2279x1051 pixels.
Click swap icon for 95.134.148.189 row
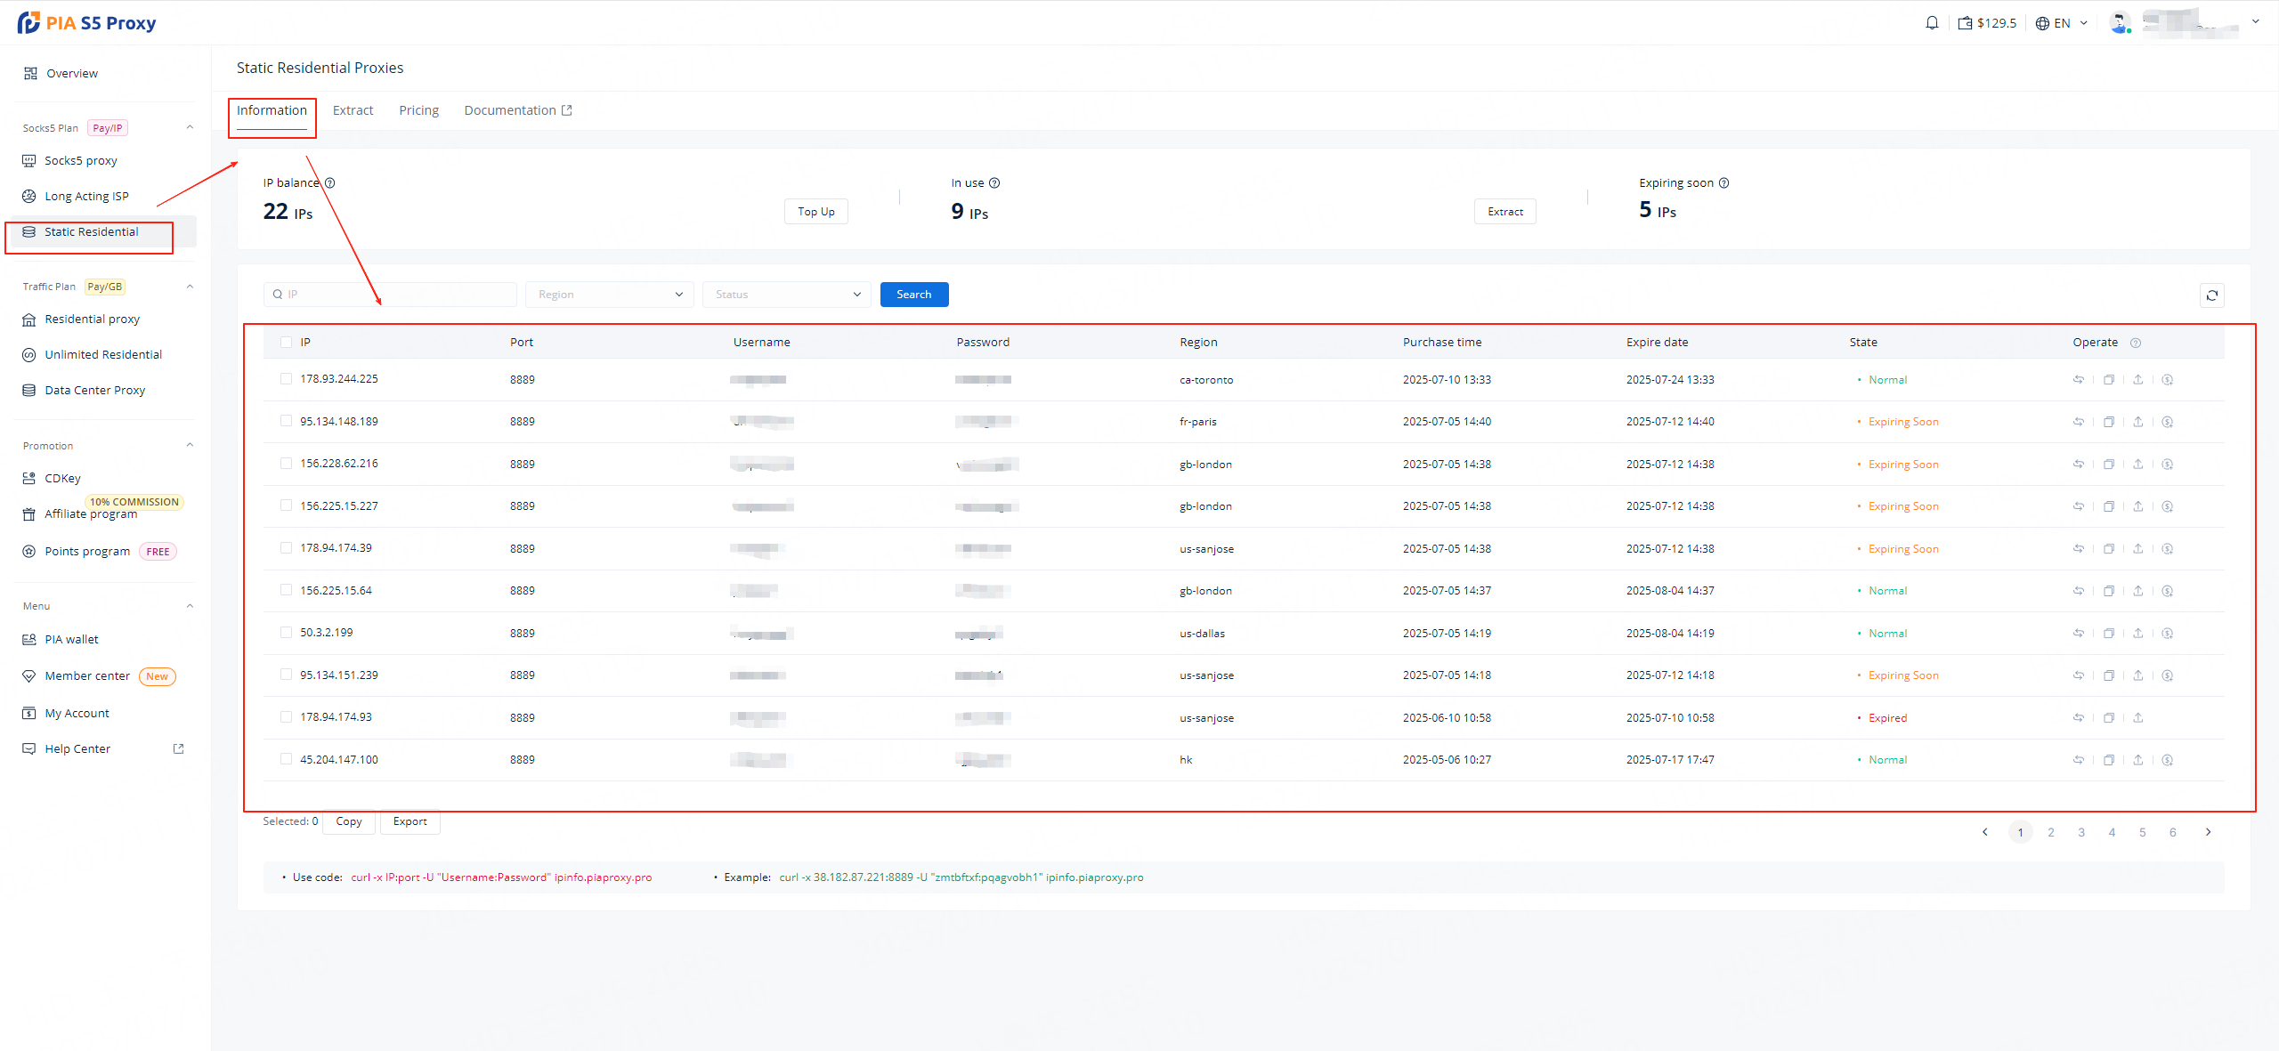click(x=2078, y=422)
